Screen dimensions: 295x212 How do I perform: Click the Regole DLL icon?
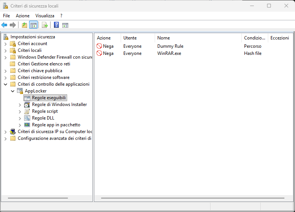[x=27, y=118]
